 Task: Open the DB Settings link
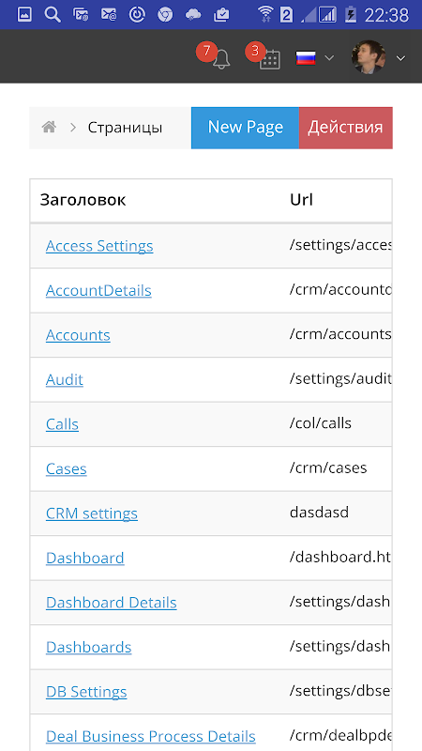click(86, 692)
